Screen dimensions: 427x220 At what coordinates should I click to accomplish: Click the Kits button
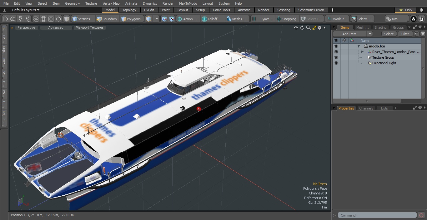click(397, 19)
